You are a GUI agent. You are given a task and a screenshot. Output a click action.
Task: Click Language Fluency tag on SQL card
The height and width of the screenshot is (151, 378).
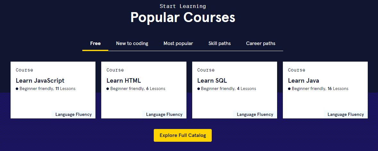click(x=255, y=114)
